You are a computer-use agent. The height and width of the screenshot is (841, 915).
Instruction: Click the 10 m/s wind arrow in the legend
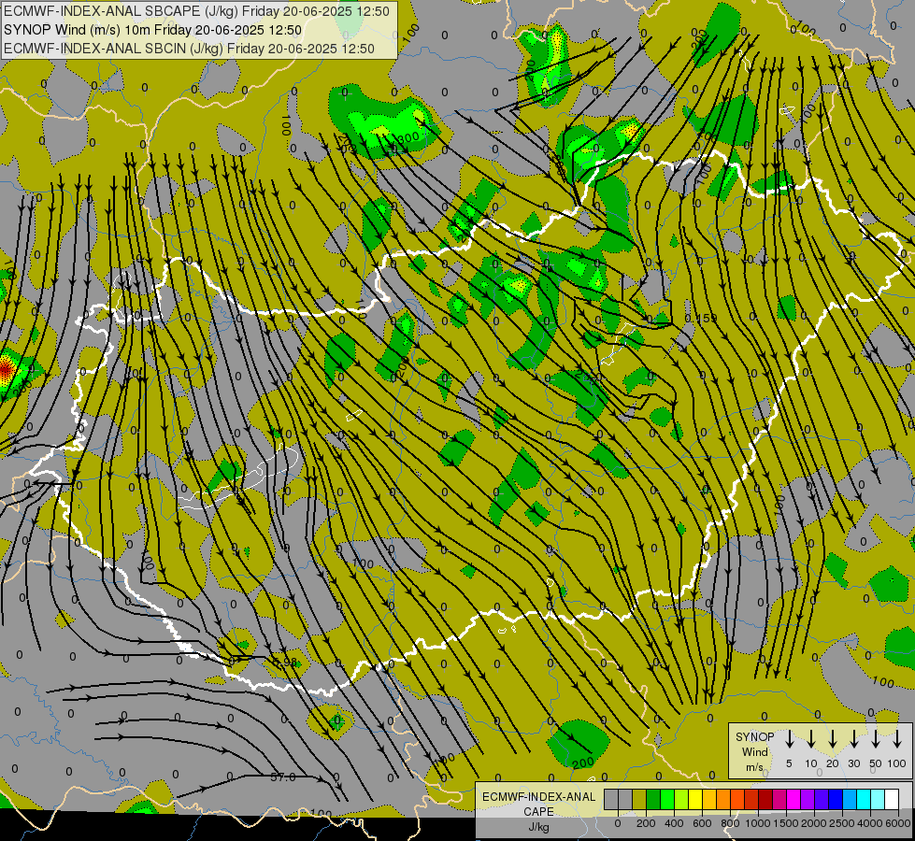click(x=810, y=739)
